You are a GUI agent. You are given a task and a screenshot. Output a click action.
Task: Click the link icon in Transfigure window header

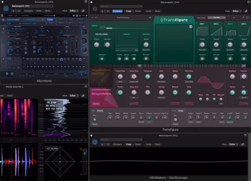click(x=246, y=11)
